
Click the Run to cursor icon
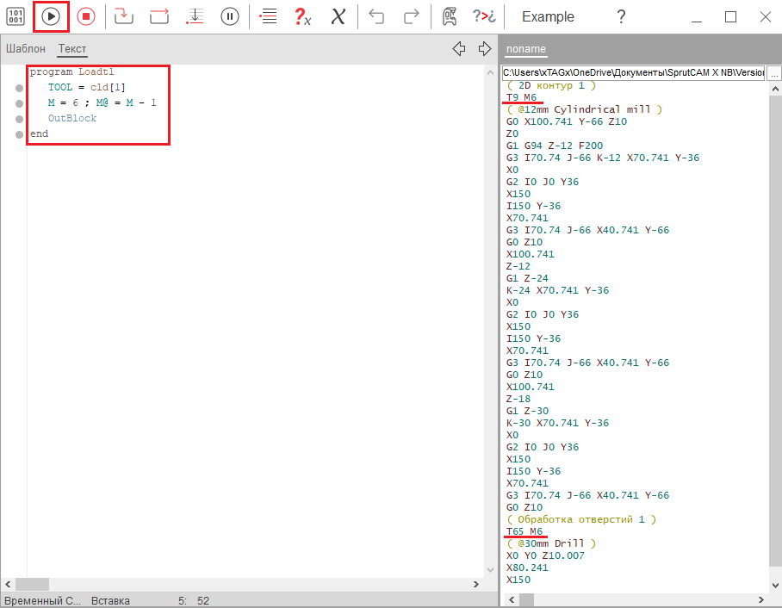coord(195,16)
